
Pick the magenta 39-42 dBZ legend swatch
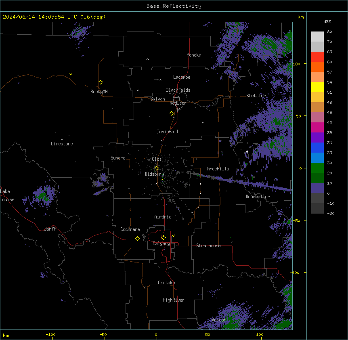[317, 127]
